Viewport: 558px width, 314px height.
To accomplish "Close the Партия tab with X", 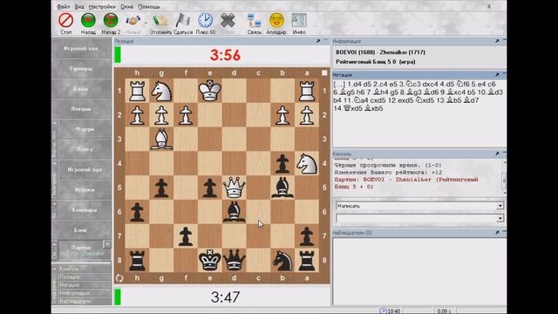I will 107,244.
